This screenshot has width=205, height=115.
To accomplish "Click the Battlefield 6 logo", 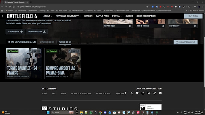I will coord(22,16).
